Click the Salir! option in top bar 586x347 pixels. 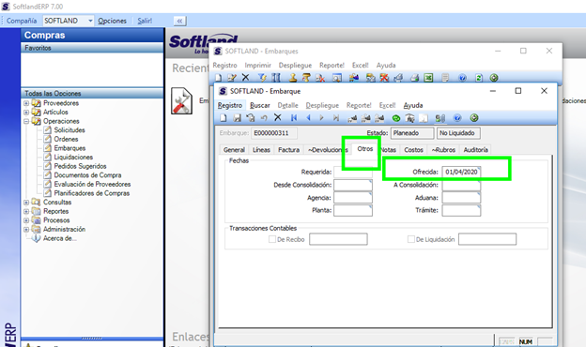tap(145, 21)
